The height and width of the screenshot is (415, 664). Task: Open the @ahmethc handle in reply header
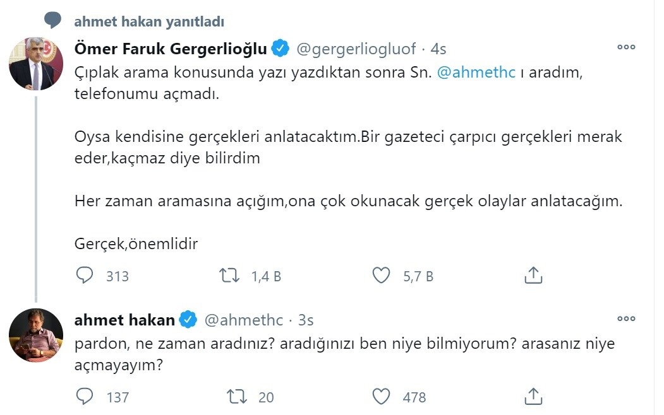pyautogui.click(x=243, y=320)
